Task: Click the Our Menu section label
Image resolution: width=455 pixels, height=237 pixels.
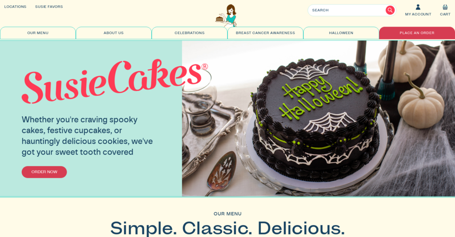Action: click(227, 214)
